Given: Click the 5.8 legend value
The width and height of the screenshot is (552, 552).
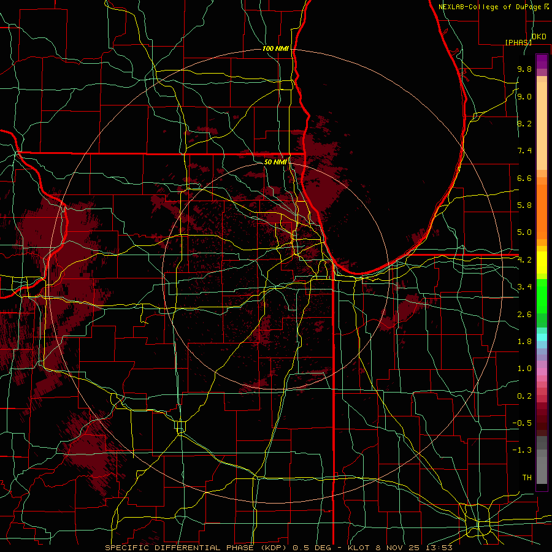Looking at the screenshot, I should (524, 205).
